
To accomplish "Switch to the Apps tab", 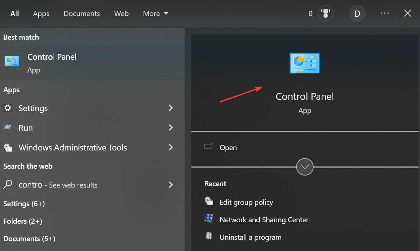I will tap(41, 14).
